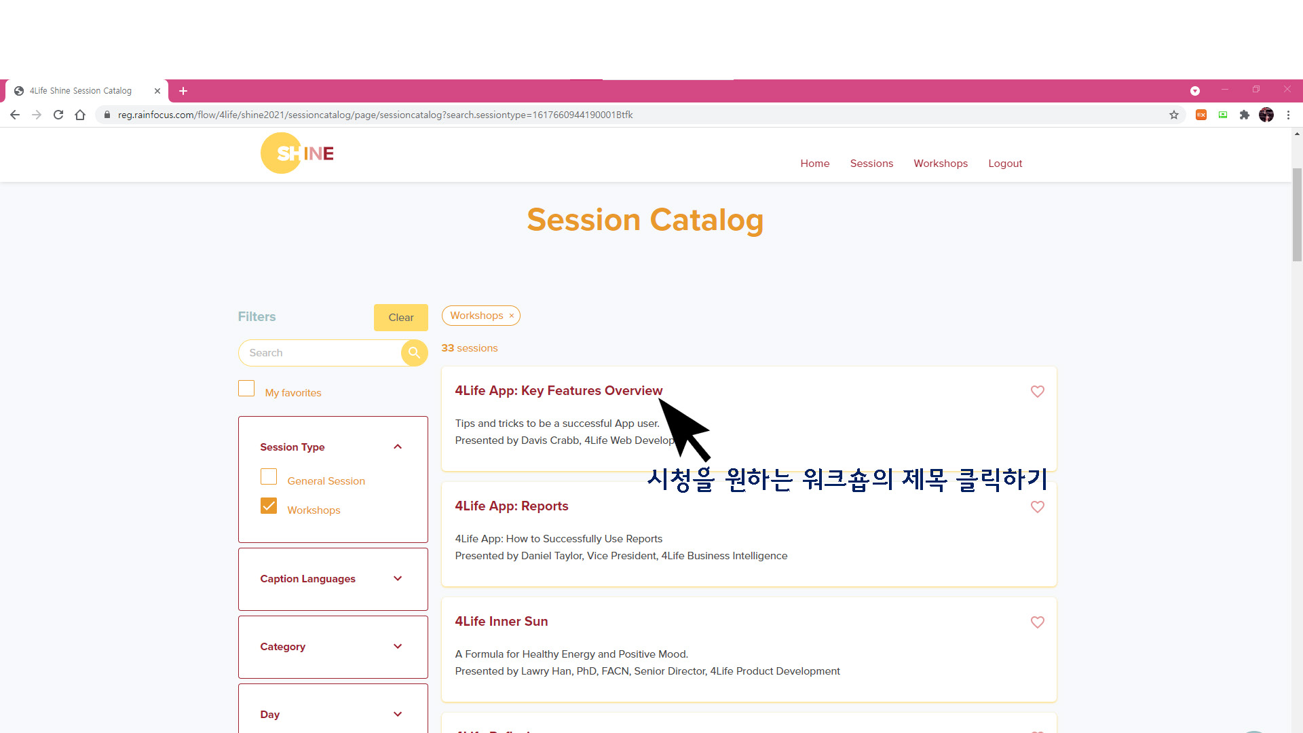Click the page vertical scrollbar thumb
Viewport: 1303px width, 733px height.
1297,214
